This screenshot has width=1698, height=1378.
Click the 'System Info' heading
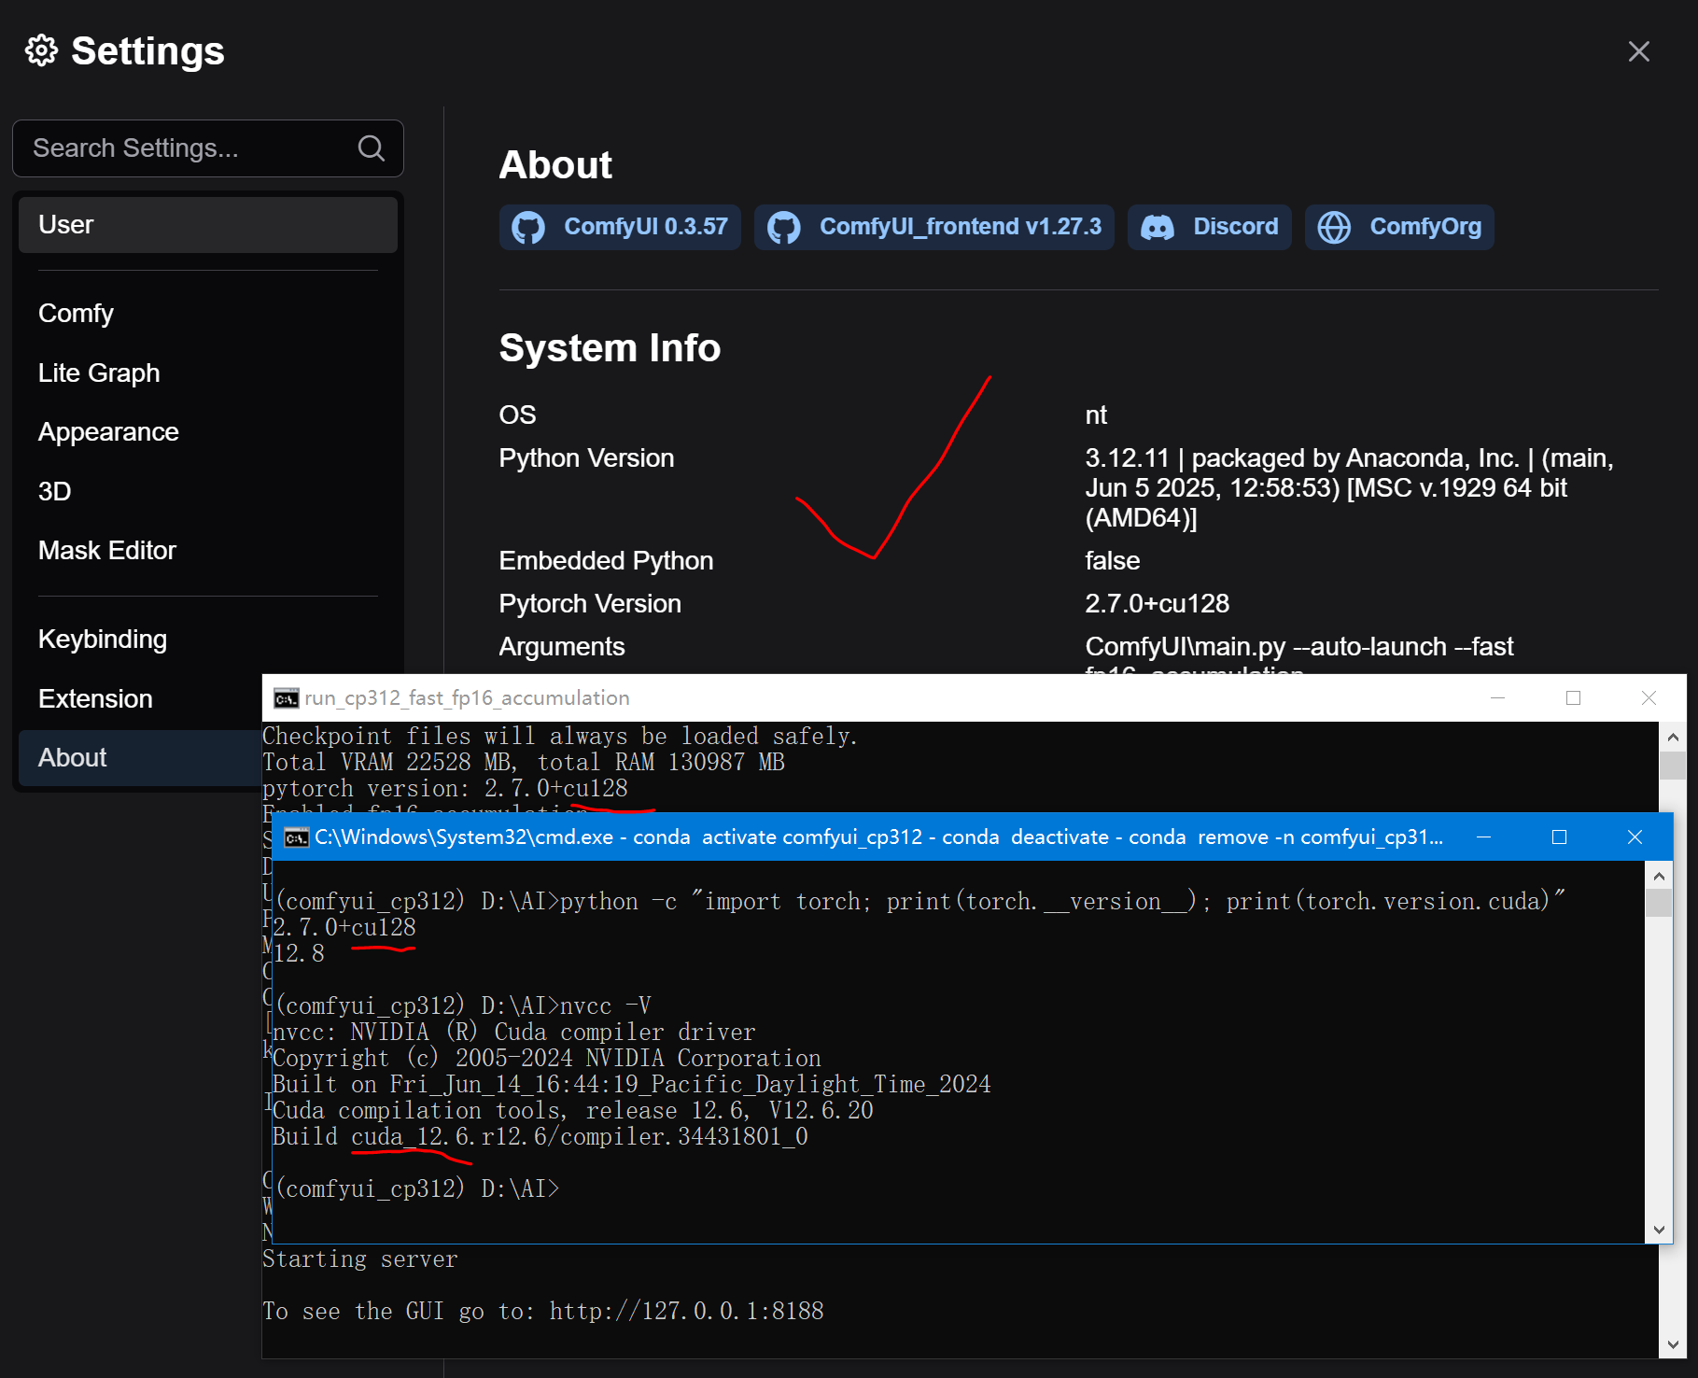[x=610, y=348]
